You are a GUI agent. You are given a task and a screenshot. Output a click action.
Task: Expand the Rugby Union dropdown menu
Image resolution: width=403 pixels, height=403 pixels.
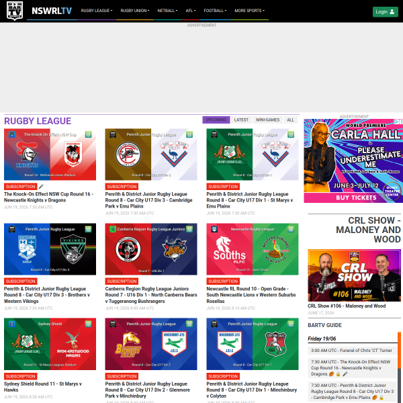(x=135, y=11)
